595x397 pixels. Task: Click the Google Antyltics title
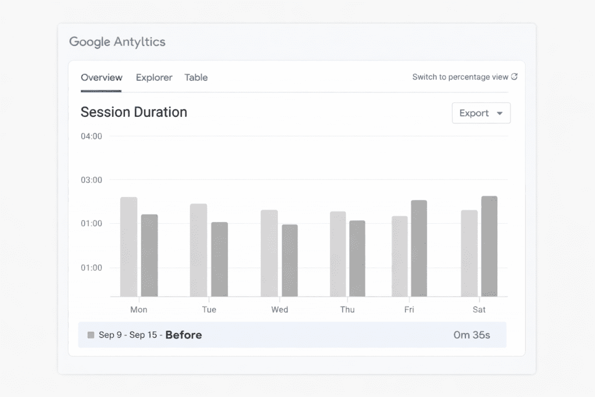click(x=117, y=42)
